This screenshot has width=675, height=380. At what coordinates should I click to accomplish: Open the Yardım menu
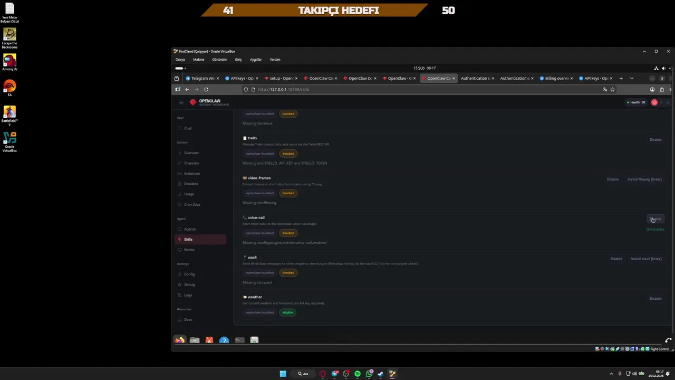pyautogui.click(x=275, y=60)
